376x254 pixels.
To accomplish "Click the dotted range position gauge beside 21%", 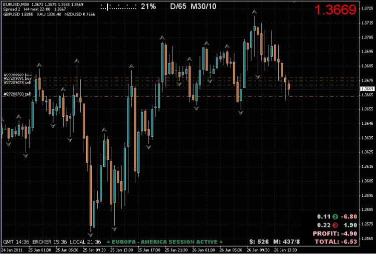I will pos(118,7).
